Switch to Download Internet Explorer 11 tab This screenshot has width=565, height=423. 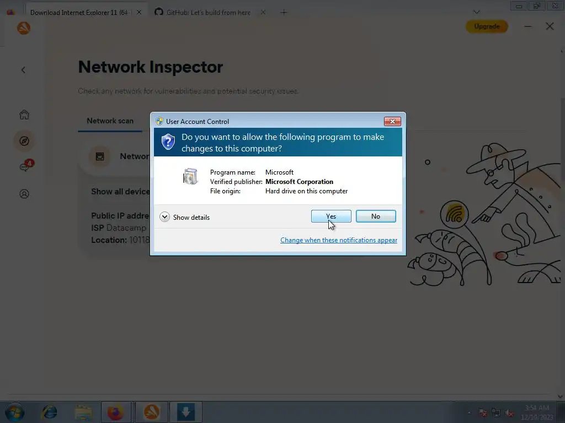pos(79,12)
